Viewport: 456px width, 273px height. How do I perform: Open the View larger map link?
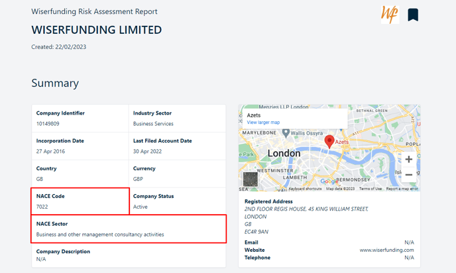point(263,123)
